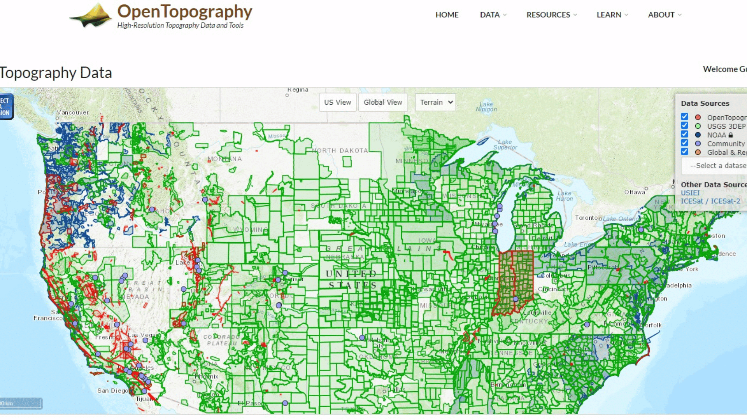Click the green USGS 3DEP legend circle

(x=698, y=126)
